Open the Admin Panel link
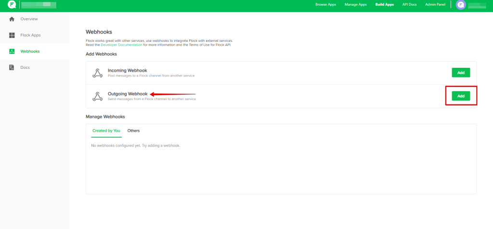Screen dimensions: 493x229 pyautogui.click(x=435, y=4)
